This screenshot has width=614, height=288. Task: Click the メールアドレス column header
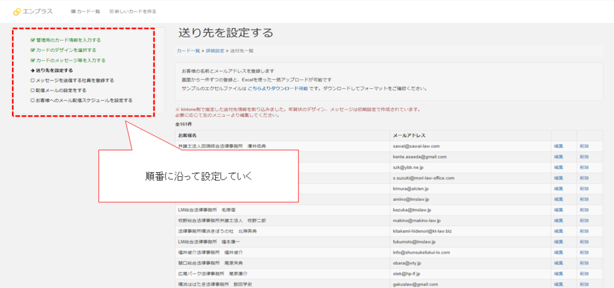[408, 136]
